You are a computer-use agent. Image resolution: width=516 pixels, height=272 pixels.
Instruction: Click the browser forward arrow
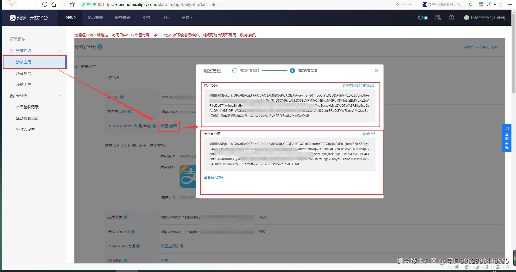tap(36, 5)
